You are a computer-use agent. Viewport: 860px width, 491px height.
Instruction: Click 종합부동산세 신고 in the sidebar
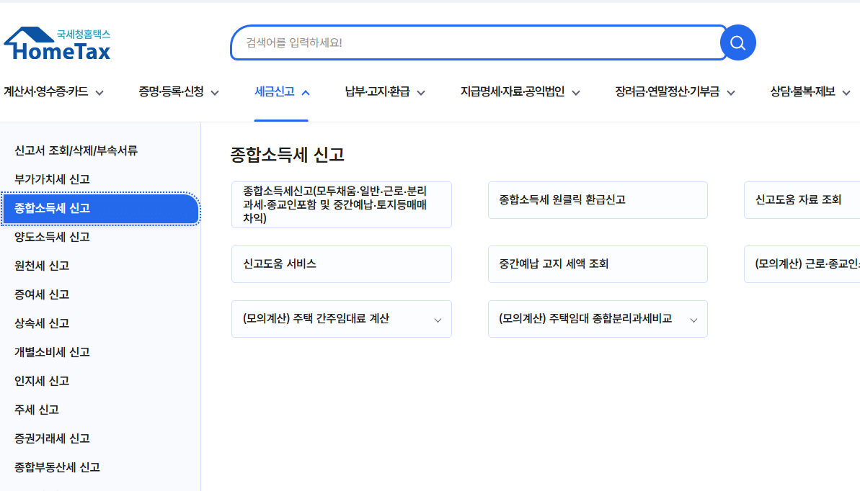pyautogui.click(x=56, y=467)
